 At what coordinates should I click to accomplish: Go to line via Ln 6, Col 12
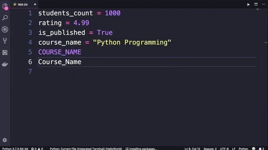192,149
